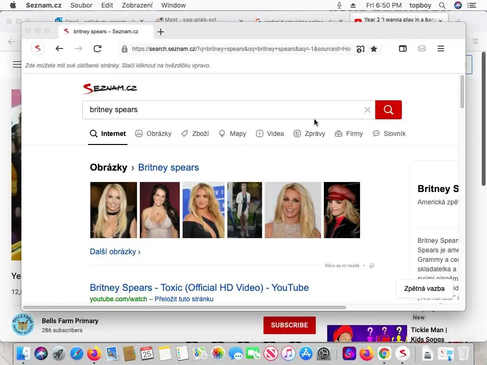This screenshot has height=365, width=487.
Task: Clear search field with the X icon
Action: tap(368, 110)
